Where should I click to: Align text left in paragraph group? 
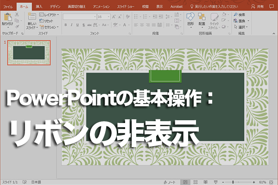tap(136, 25)
